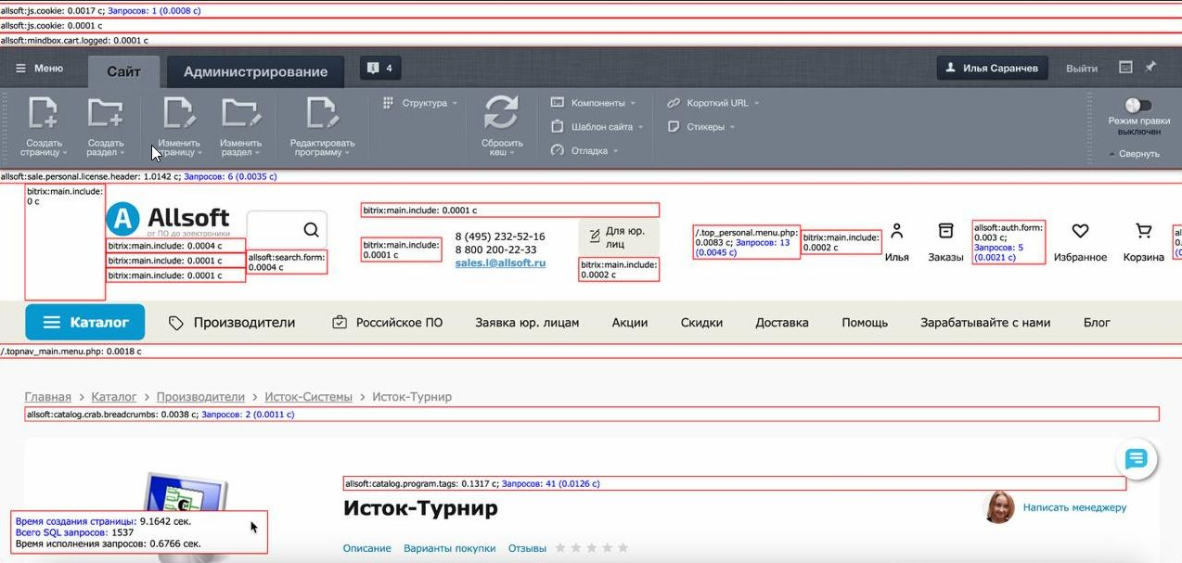Click Время создания страницы debug link

click(x=76, y=522)
